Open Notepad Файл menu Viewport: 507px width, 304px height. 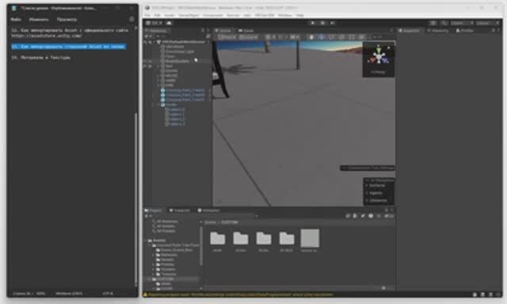pyautogui.click(x=16, y=19)
